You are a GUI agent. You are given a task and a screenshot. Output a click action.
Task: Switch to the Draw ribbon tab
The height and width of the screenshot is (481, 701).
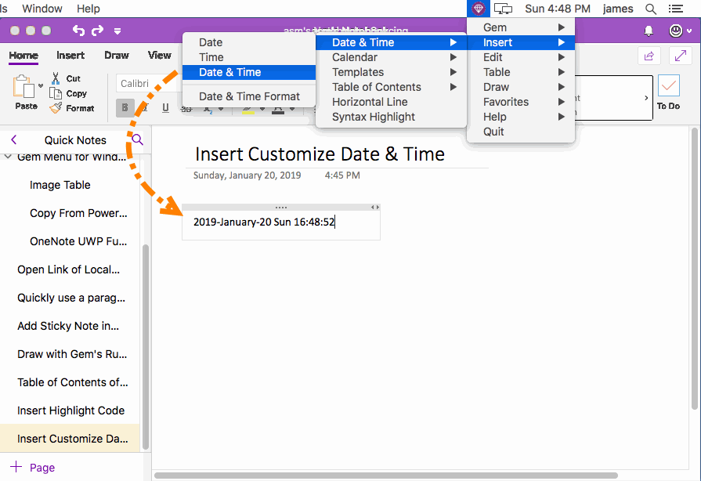tap(117, 55)
